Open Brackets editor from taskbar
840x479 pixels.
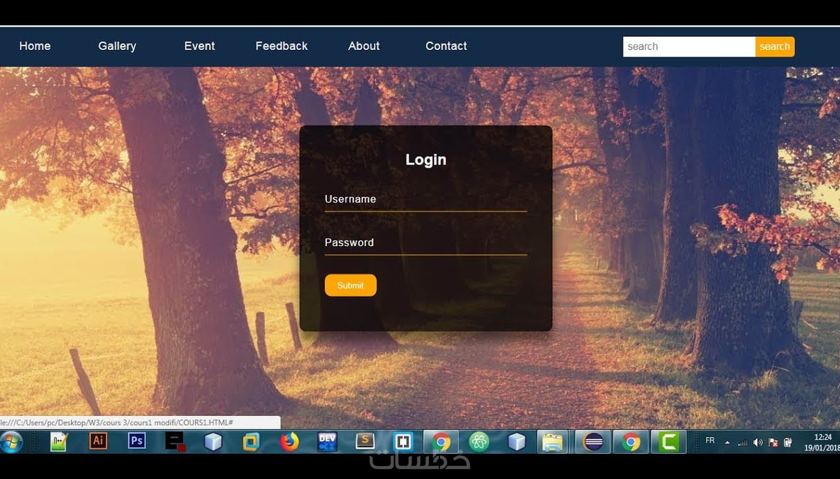[403, 441]
